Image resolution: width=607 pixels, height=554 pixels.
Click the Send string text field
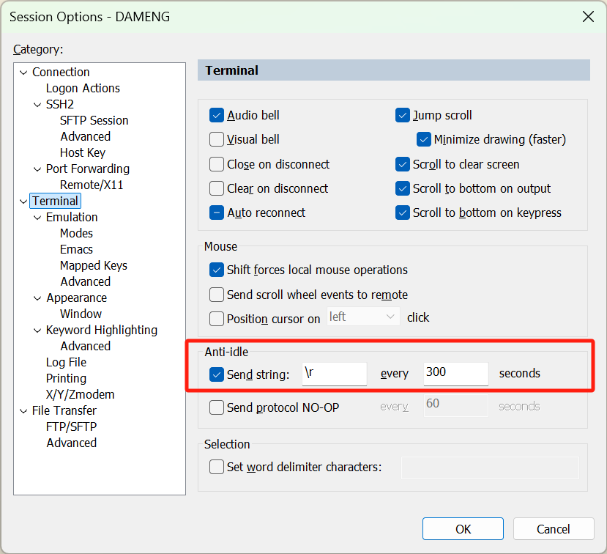pos(334,374)
